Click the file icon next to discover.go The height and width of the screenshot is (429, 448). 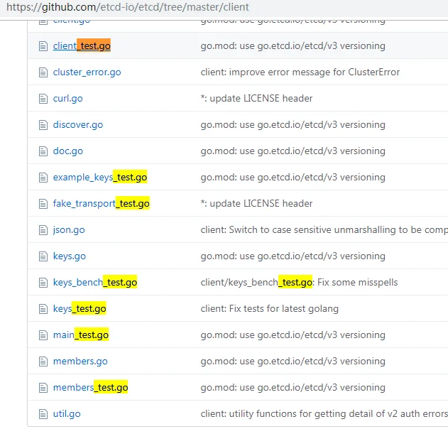click(x=42, y=125)
